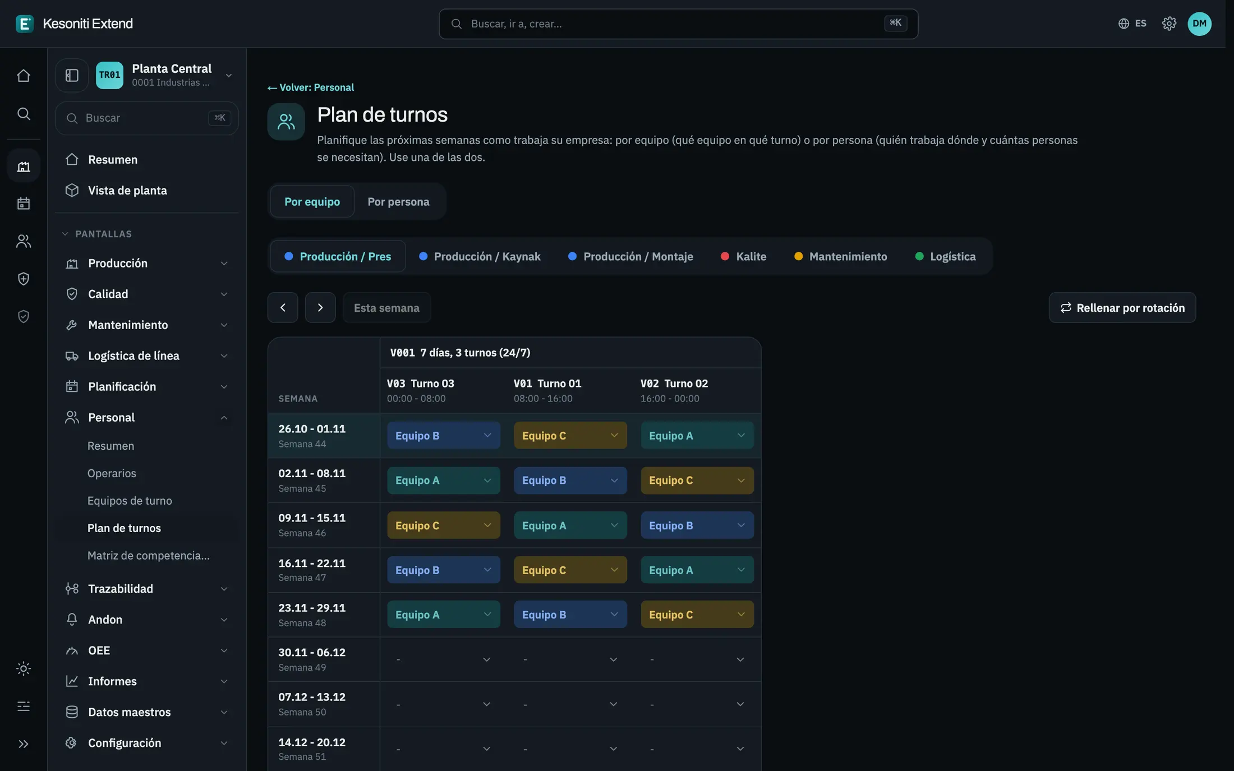Toggle the sun theme icon

(24, 668)
